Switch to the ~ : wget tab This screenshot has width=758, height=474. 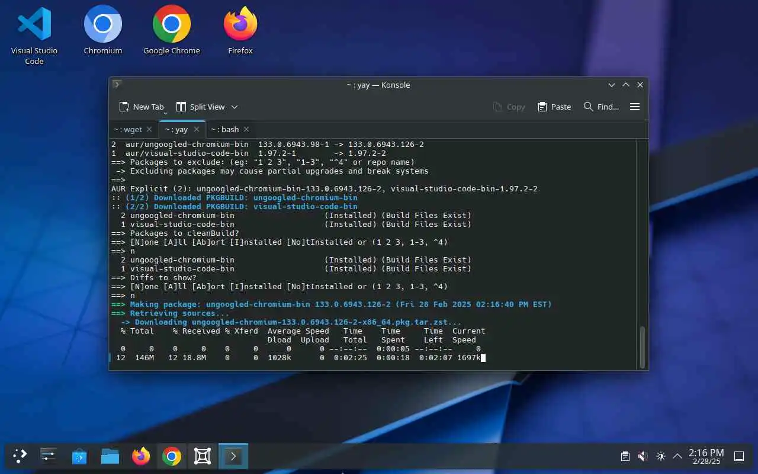(x=128, y=129)
